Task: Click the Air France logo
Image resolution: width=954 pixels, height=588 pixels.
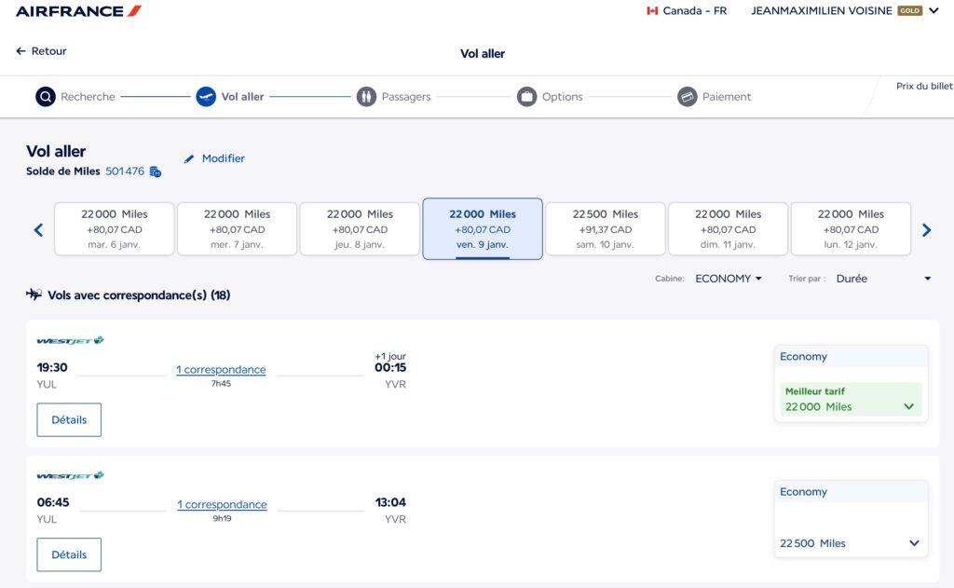Action: point(78,11)
